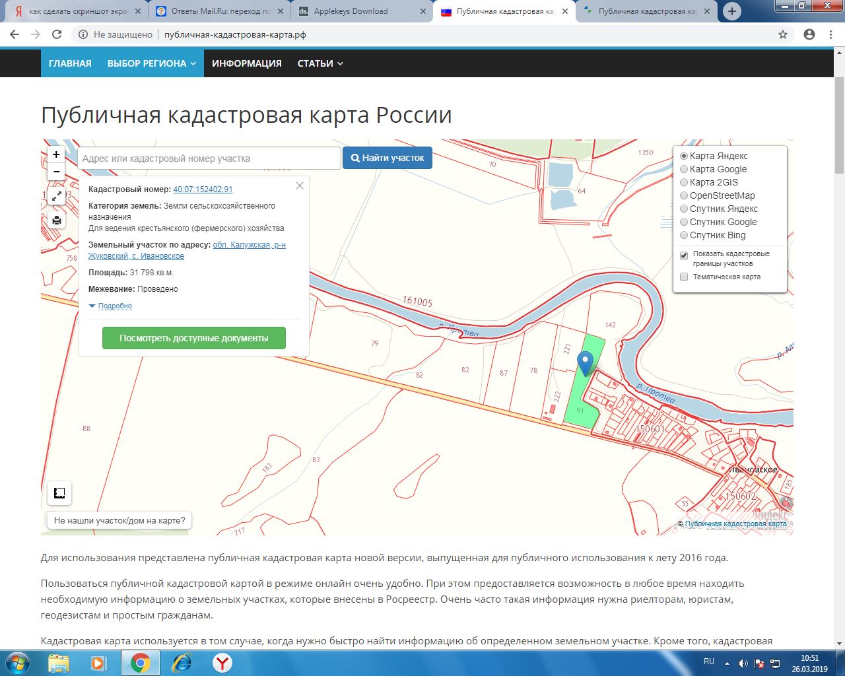Select Спутник Яндекс layer
The height and width of the screenshot is (676, 845).
click(x=719, y=209)
